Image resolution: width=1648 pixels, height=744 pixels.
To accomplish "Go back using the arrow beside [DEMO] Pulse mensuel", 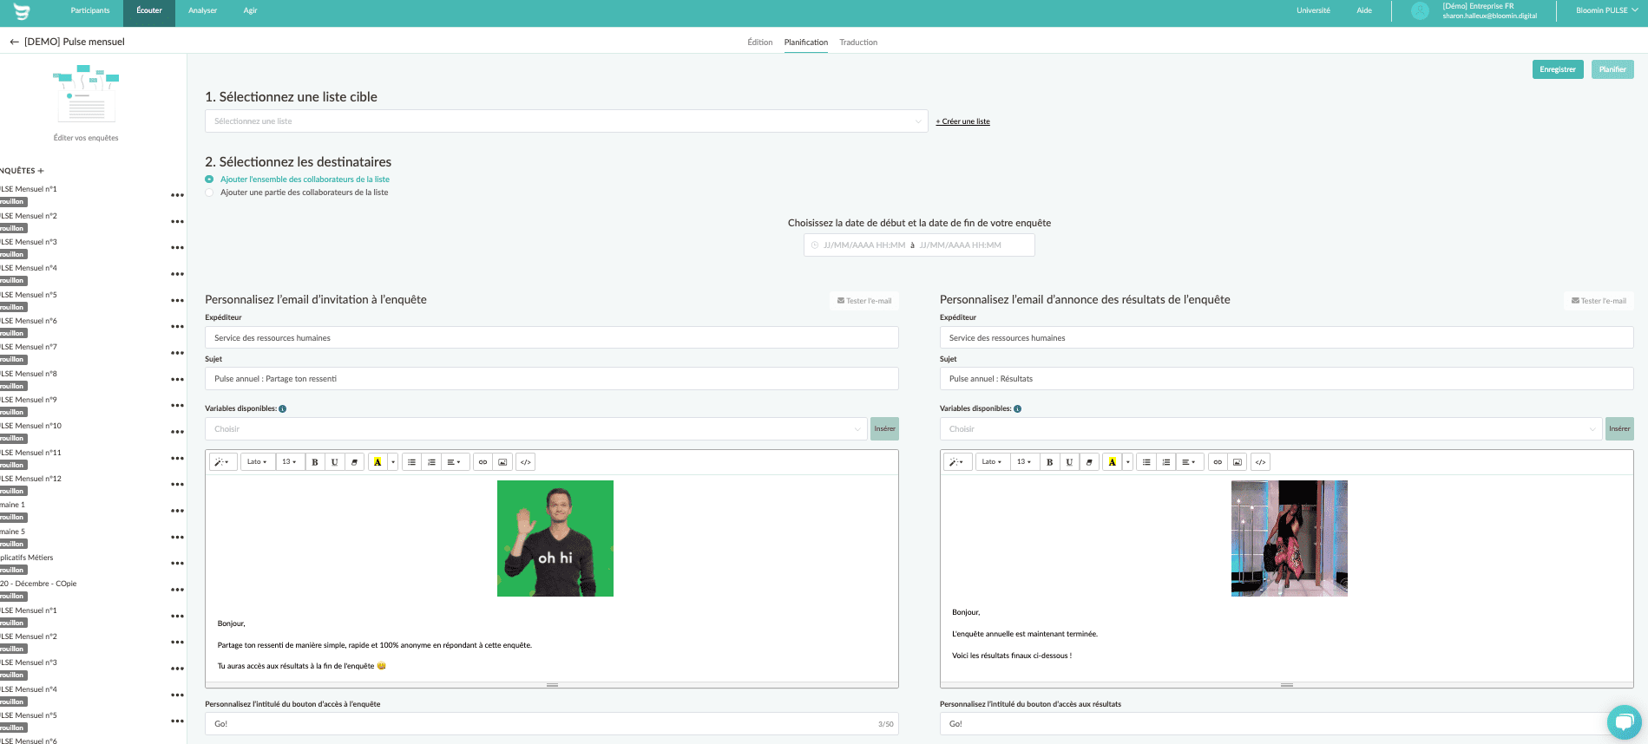I will coord(14,42).
